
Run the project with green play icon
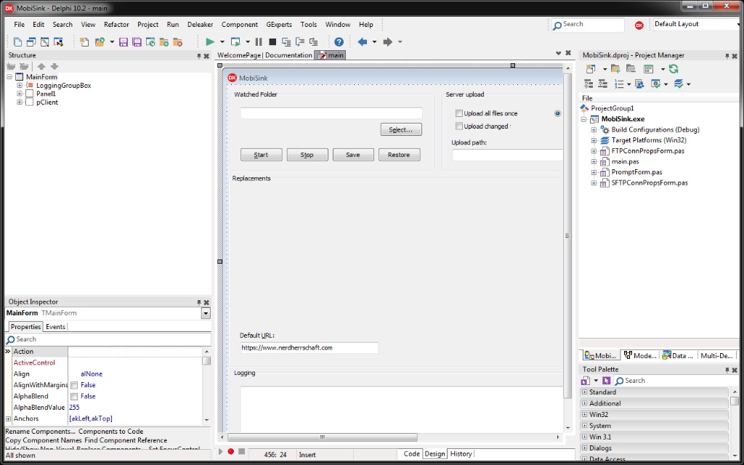[210, 41]
